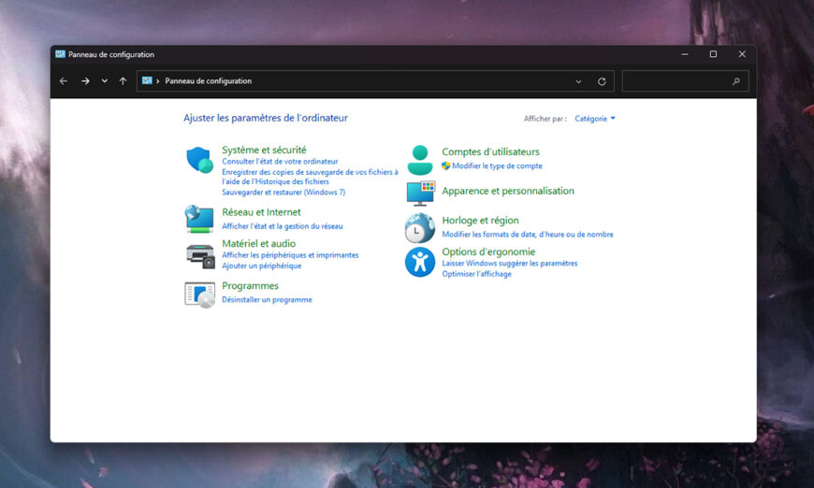
Task: Minimize the Panneau de configuration window
Action: click(685, 54)
